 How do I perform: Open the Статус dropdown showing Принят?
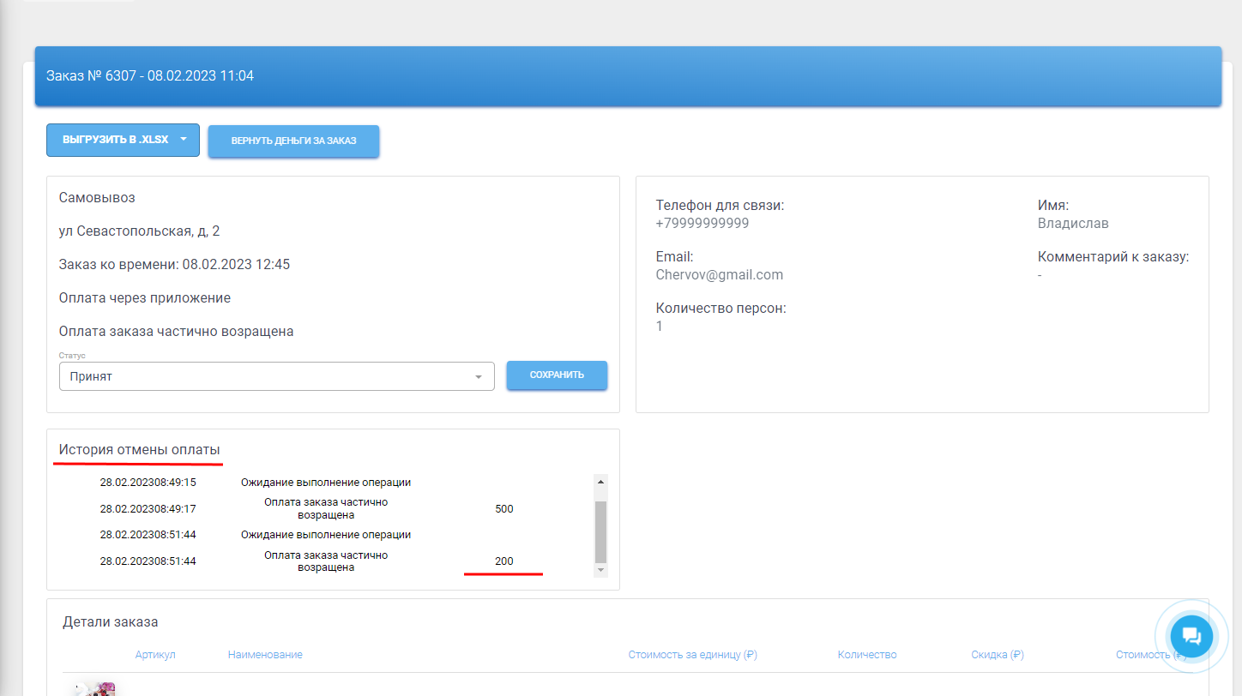pyautogui.click(x=276, y=376)
